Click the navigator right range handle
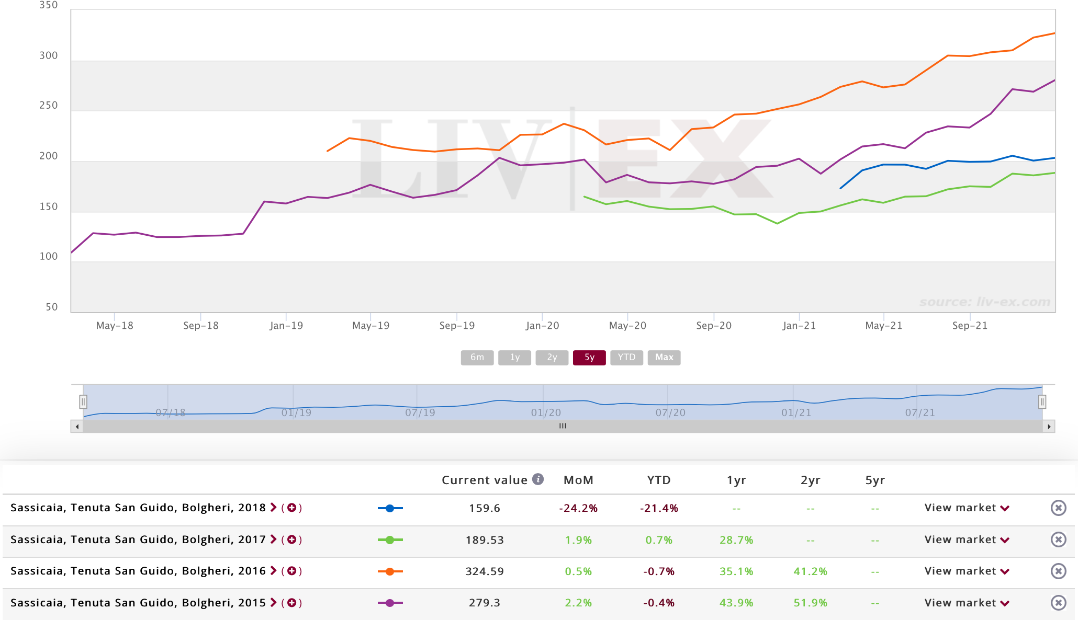This screenshot has width=1078, height=620. (x=1042, y=401)
